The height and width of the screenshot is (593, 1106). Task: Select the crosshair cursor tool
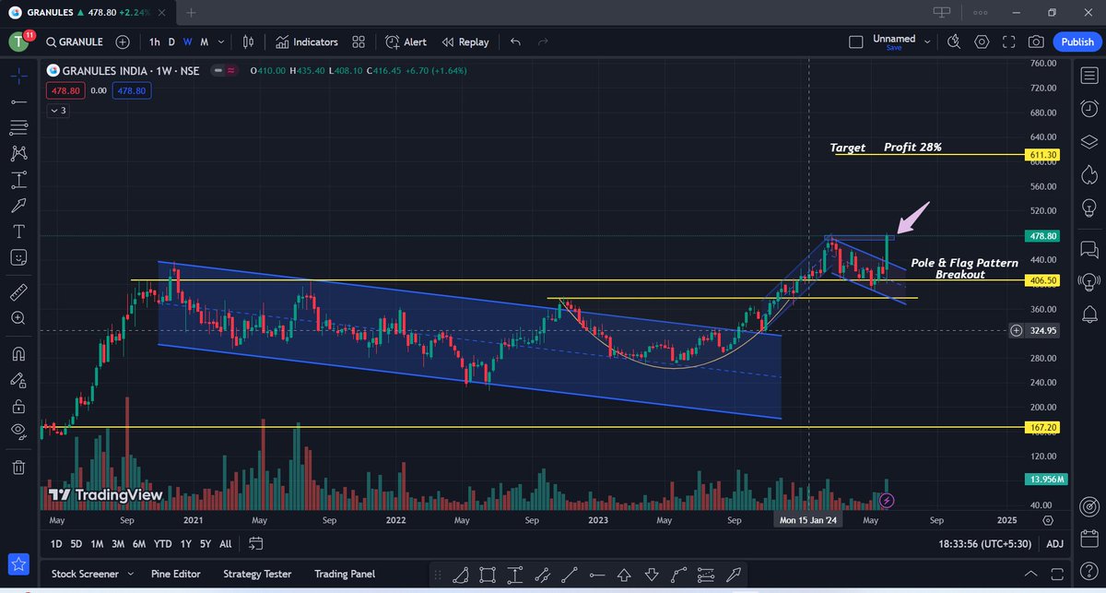(18, 75)
